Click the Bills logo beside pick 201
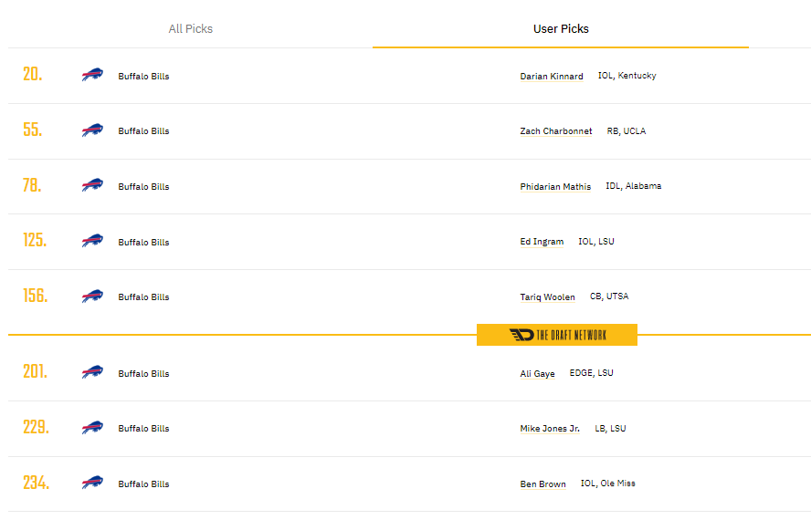Image resolution: width=811 pixels, height=520 pixels. coord(92,372)
